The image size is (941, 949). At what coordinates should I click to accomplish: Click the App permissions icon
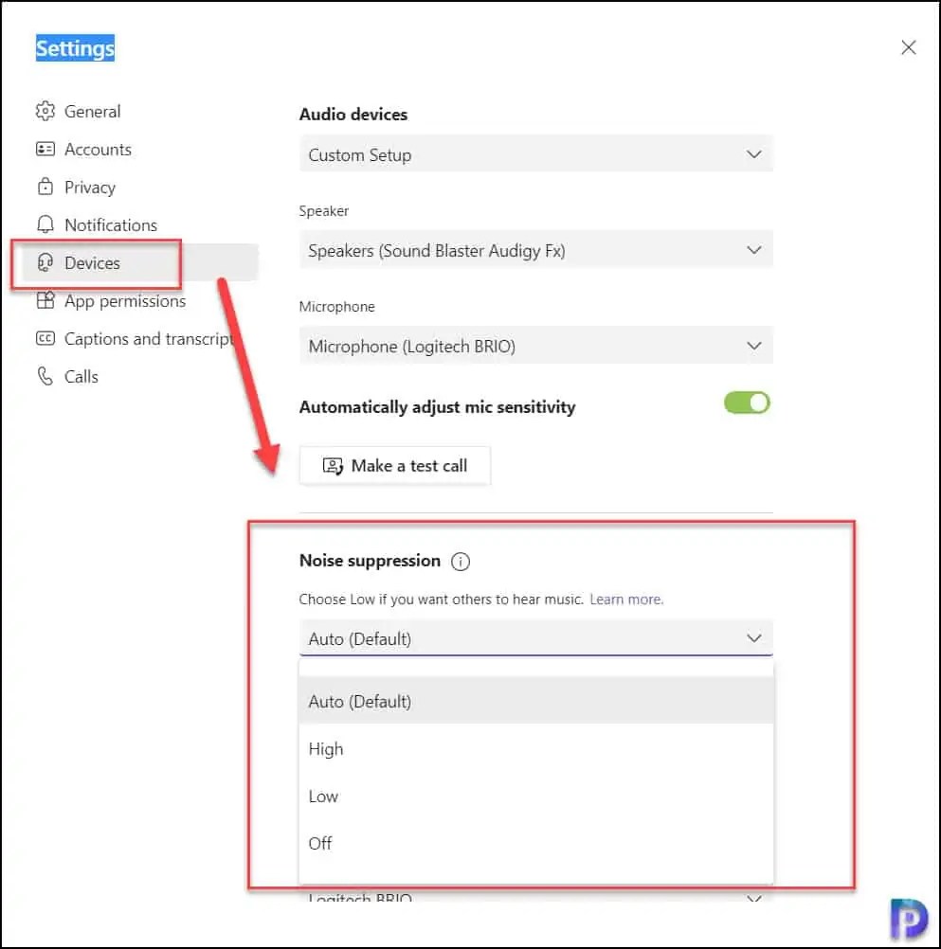click(45, 300)
